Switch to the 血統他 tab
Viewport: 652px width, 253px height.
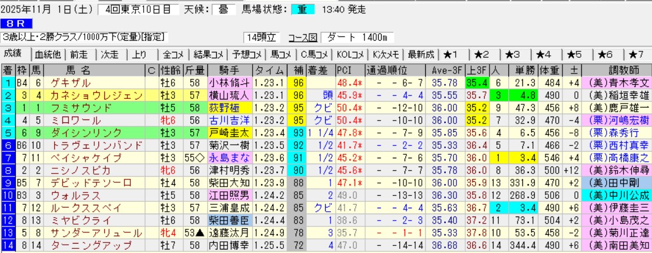tap(47, 55)
